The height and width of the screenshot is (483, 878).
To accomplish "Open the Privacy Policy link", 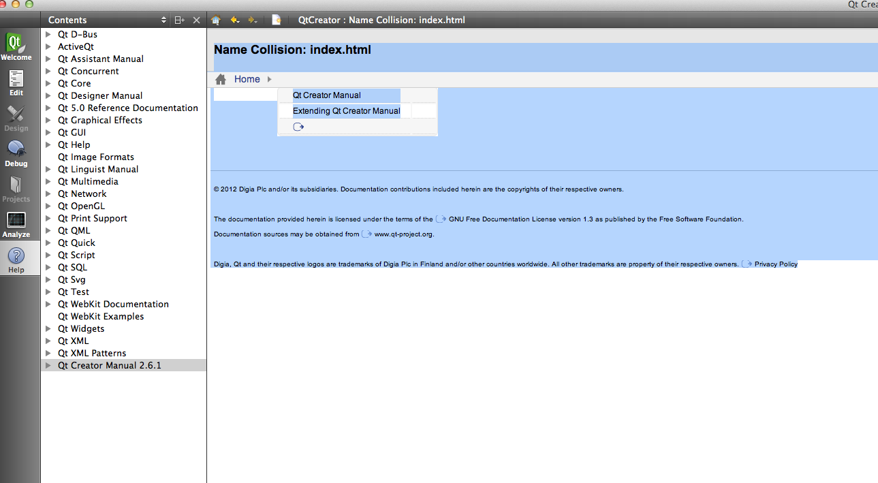I will (775, 264).
